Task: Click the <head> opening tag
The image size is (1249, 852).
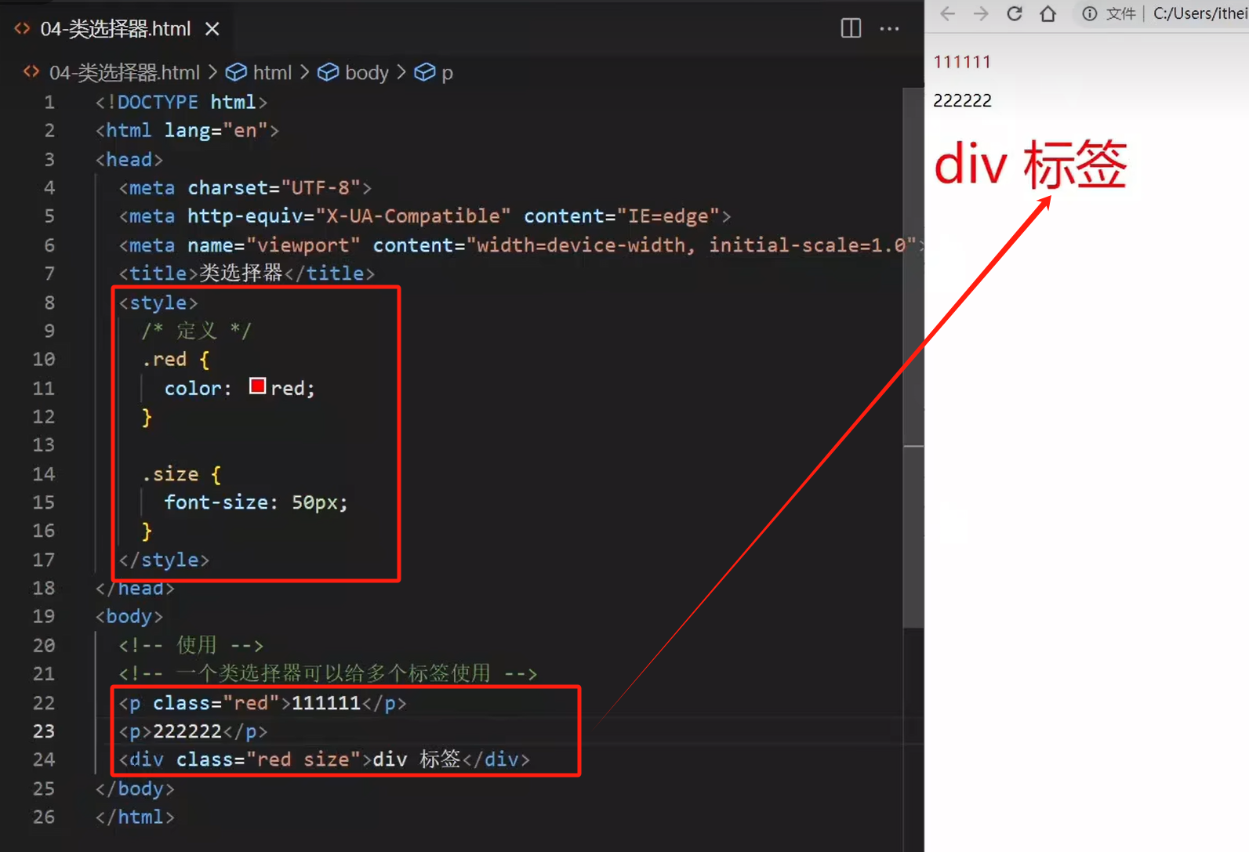Action: 129,159
